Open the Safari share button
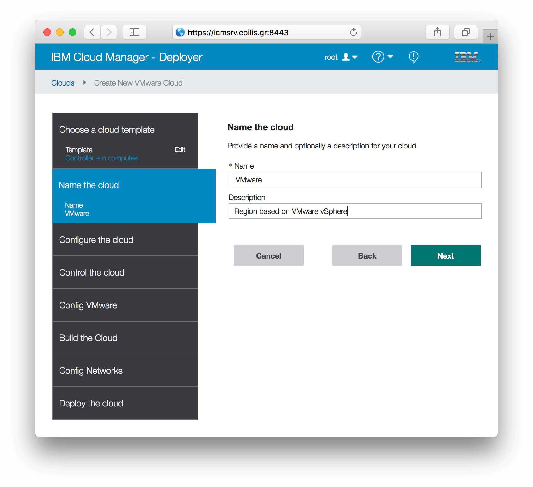Image resolution: width=533 pixels, height=487 pixels. point(438,32)
